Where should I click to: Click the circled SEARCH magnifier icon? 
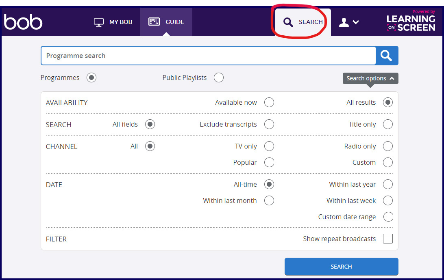click(x=288, y=22)
